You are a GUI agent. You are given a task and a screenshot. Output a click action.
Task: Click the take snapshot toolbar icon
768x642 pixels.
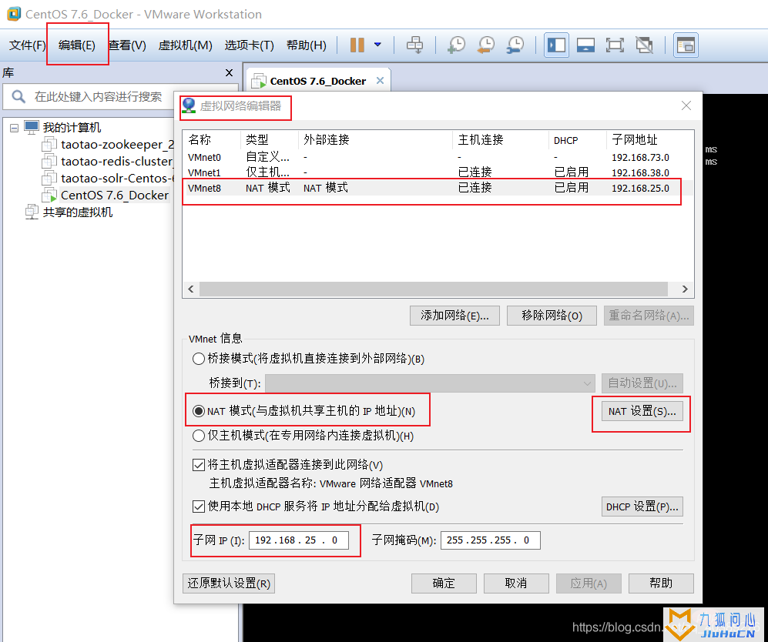(457, 45)
